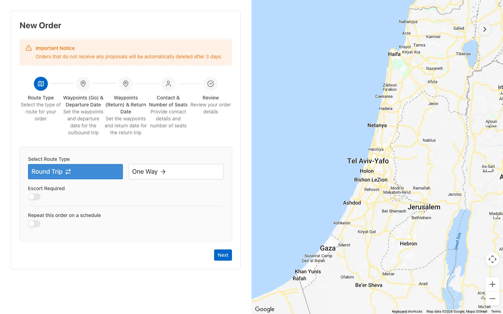Click the Hebron label on the map
This screenshot has width=503, height=314.
409,244
